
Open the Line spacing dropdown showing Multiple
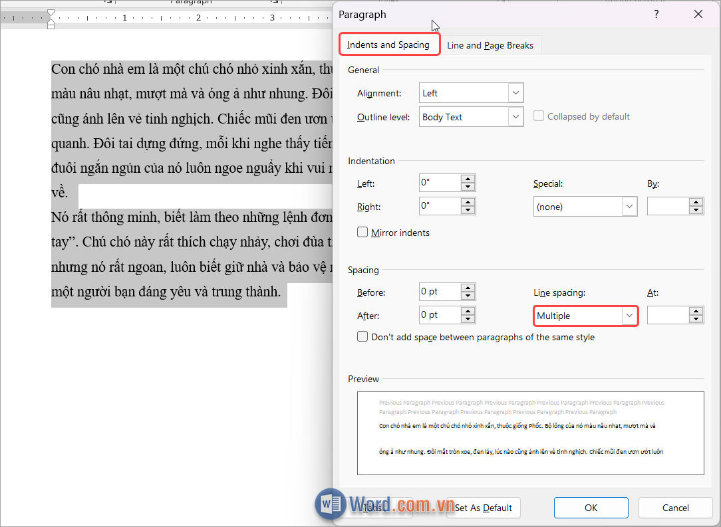point(585,315)
